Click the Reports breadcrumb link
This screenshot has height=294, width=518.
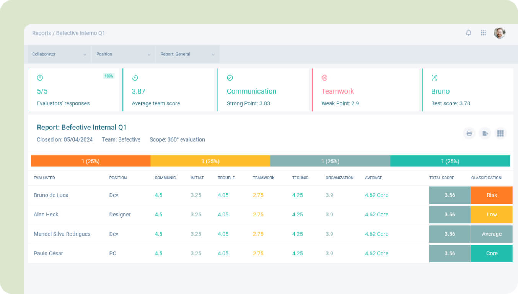pos(41,33)
